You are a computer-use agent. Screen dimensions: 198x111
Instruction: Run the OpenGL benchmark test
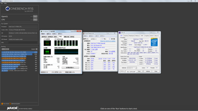point(35,16)
